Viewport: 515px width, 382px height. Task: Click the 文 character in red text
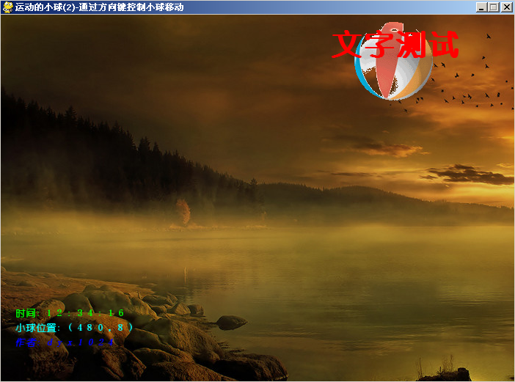[346, 45]
